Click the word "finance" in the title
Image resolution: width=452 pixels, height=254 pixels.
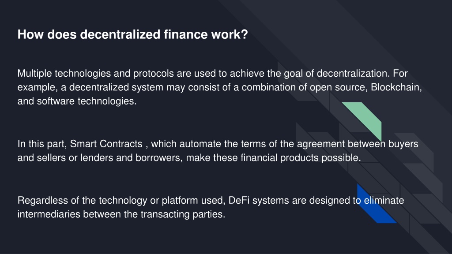[186, 34]
